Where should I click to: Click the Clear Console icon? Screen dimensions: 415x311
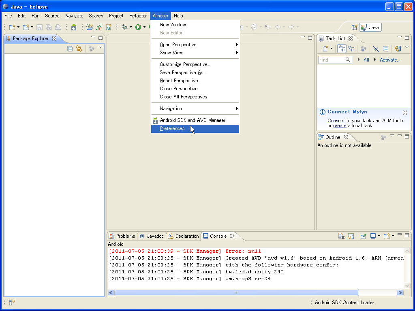[x=341, y=236]
